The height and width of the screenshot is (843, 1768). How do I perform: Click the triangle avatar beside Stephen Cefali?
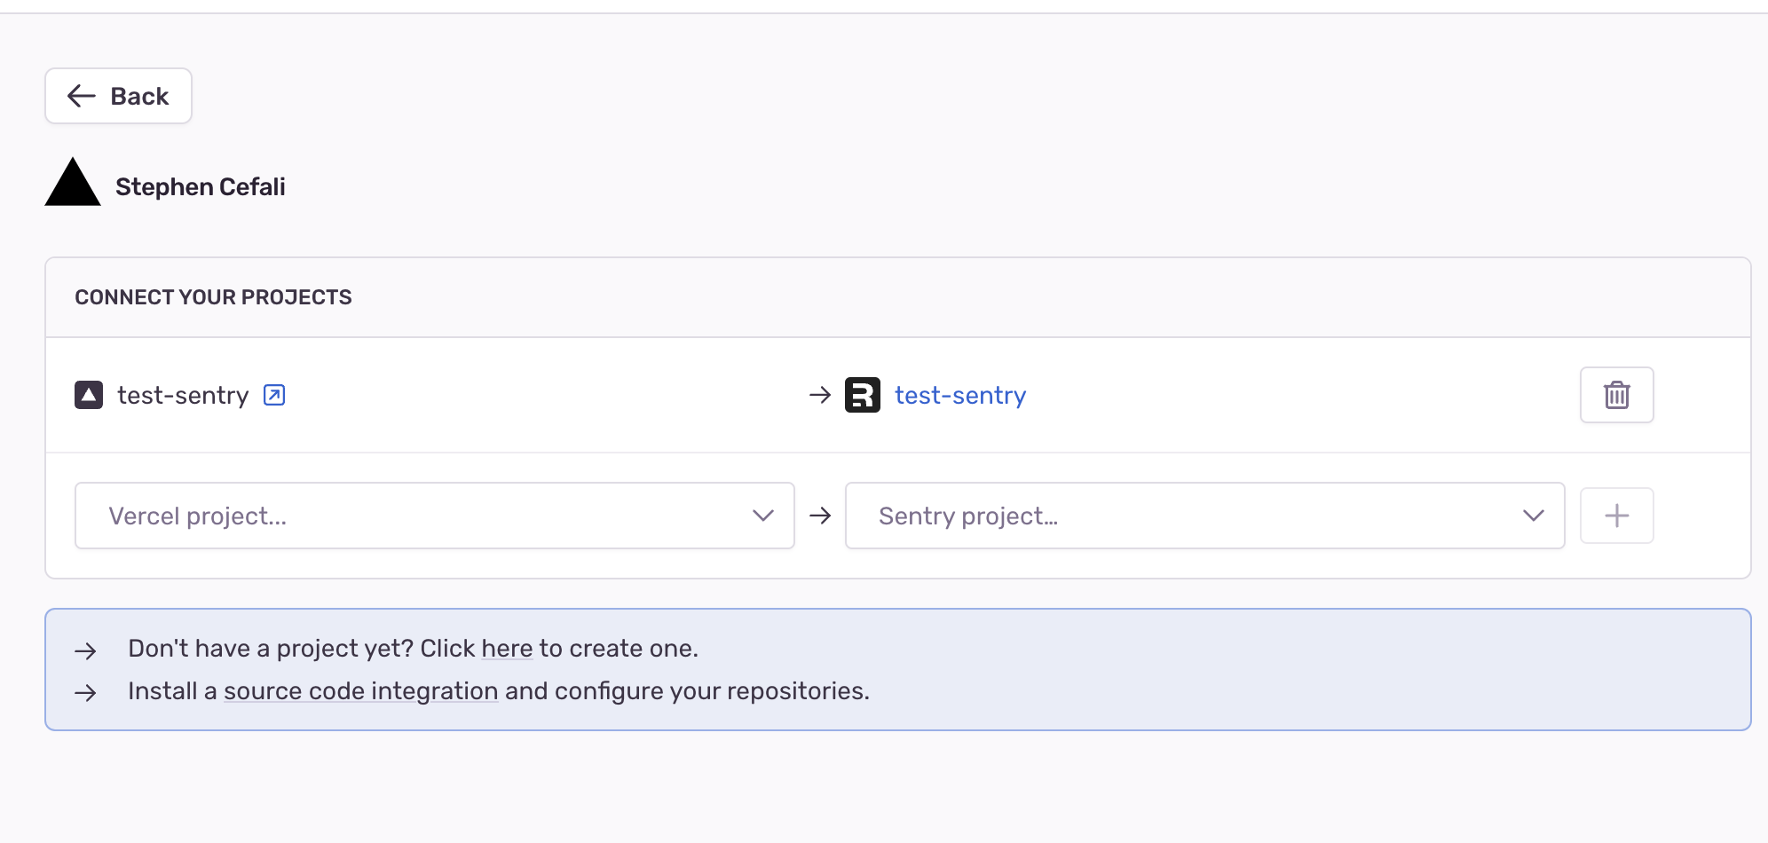[72, 184]
